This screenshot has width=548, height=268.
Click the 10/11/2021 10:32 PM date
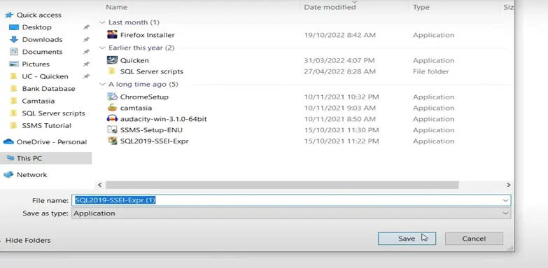pyautogui.click(x=342, y=97)
